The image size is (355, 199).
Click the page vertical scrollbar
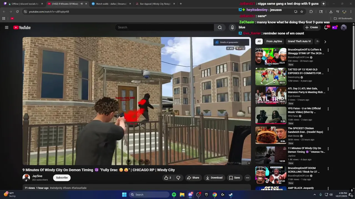pos(353,57)
